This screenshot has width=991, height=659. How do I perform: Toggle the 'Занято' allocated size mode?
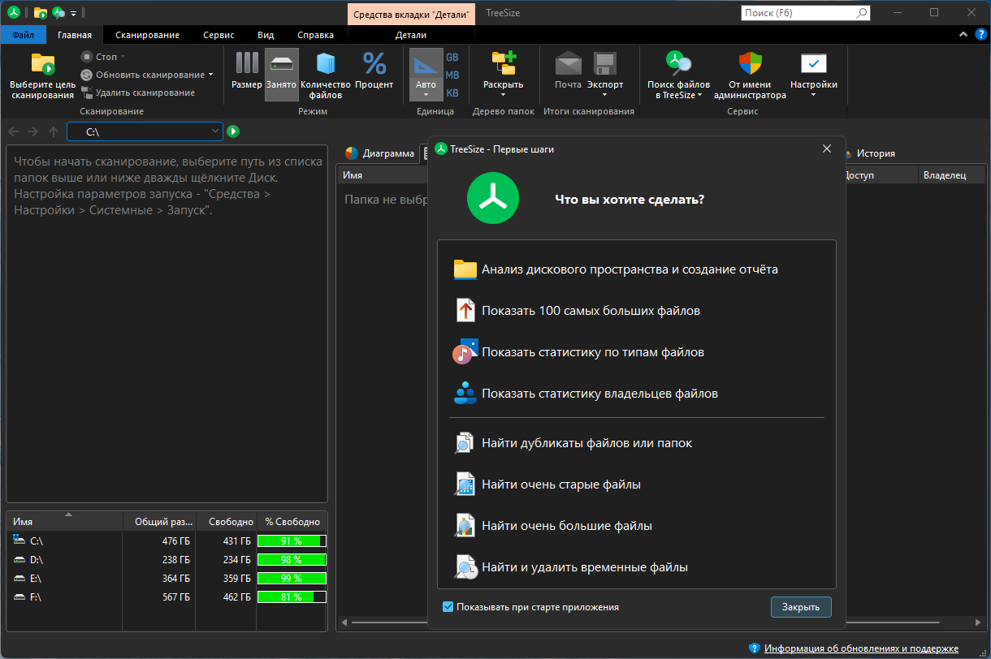click(x=281, y=64)
